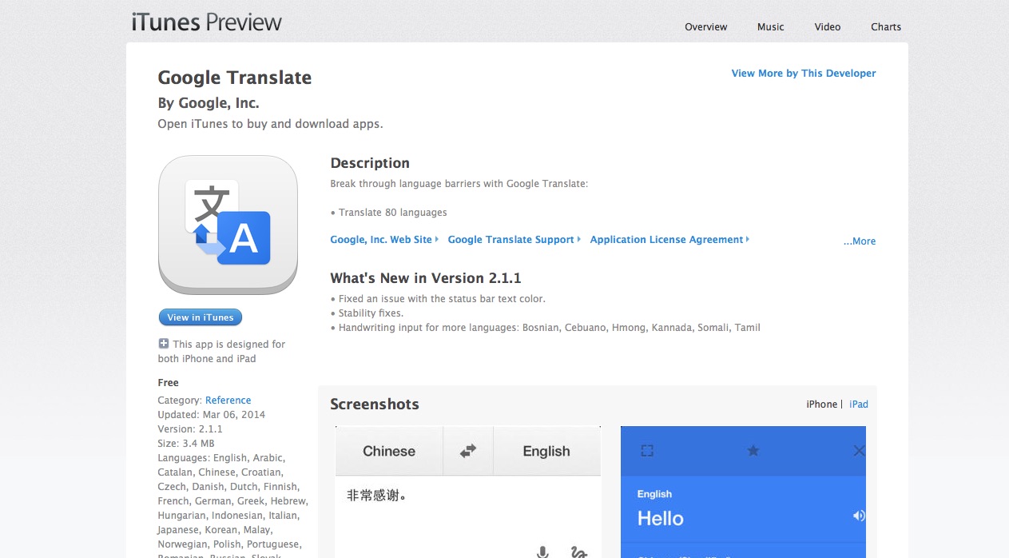1009x558 pixels.
Task: Click the Google Translate app title
Action: [x=235, y=78]
